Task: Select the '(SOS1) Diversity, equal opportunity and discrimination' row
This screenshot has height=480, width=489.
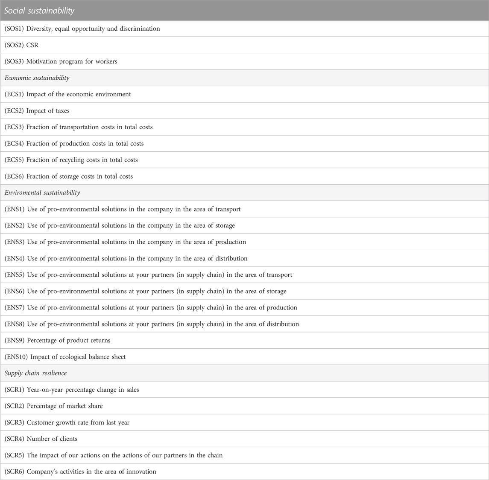Action: (x=244, y=29)
